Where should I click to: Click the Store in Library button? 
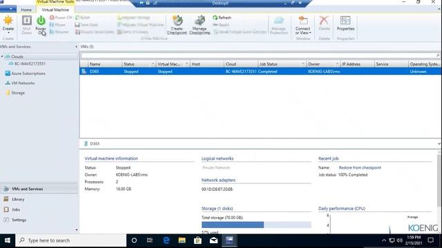[133, 32]
